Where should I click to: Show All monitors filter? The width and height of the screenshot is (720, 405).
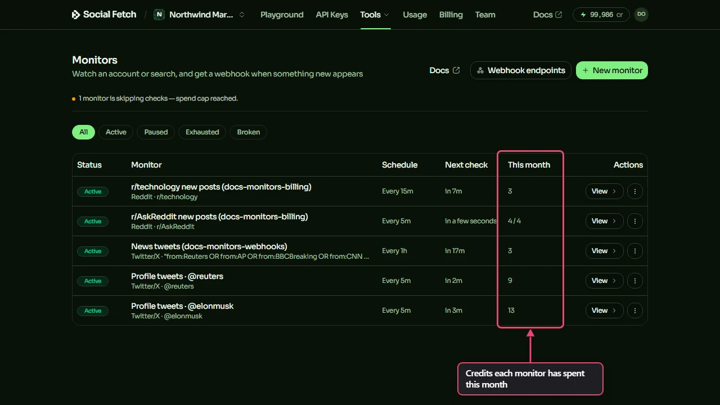[83, 132]
